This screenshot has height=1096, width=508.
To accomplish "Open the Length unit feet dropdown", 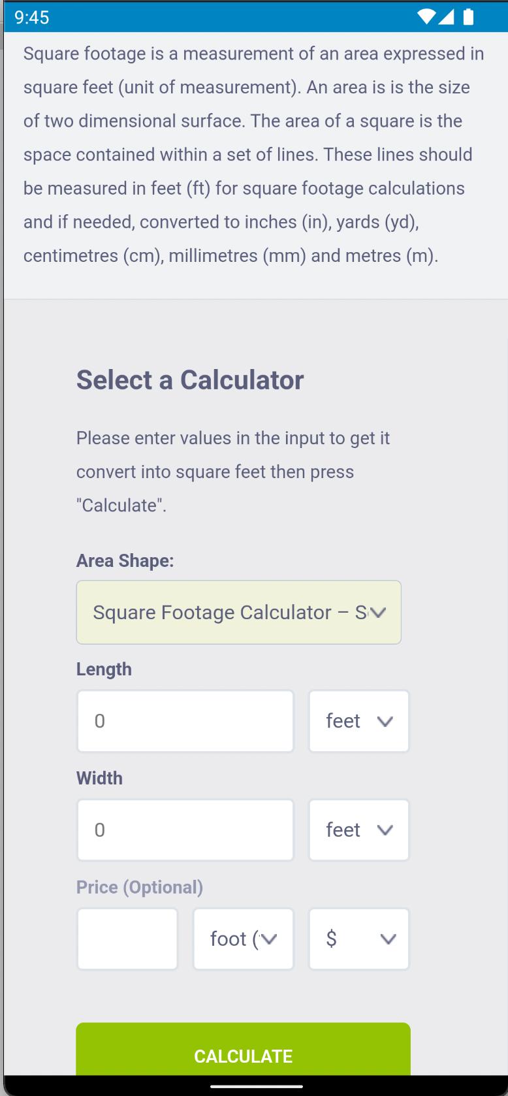I will pos(359,721).
